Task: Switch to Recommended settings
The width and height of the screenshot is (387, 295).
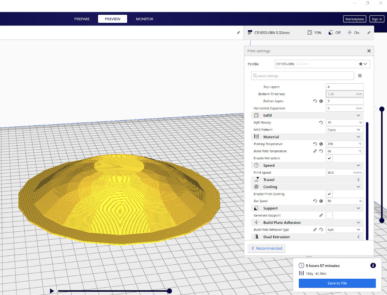Action: 266,248
